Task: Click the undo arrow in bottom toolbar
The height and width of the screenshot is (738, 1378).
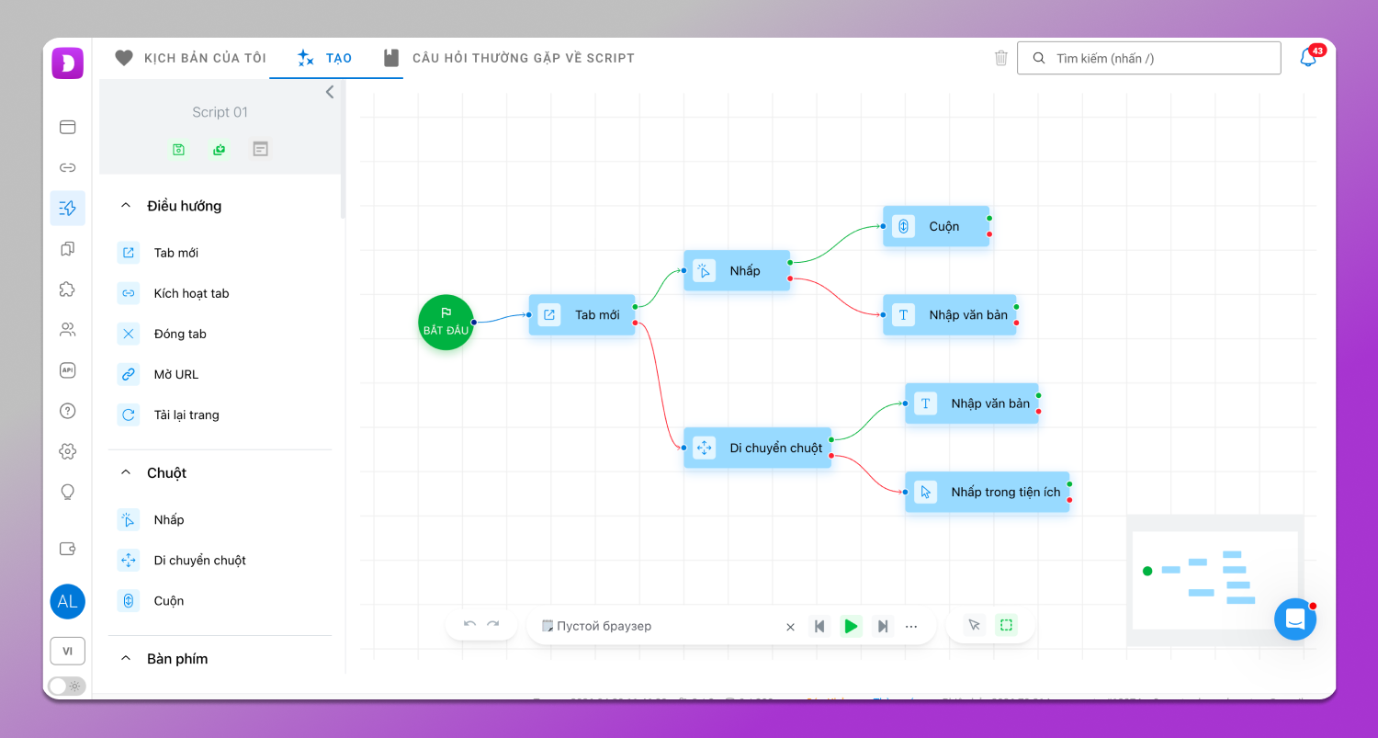Action: point(469,625)
